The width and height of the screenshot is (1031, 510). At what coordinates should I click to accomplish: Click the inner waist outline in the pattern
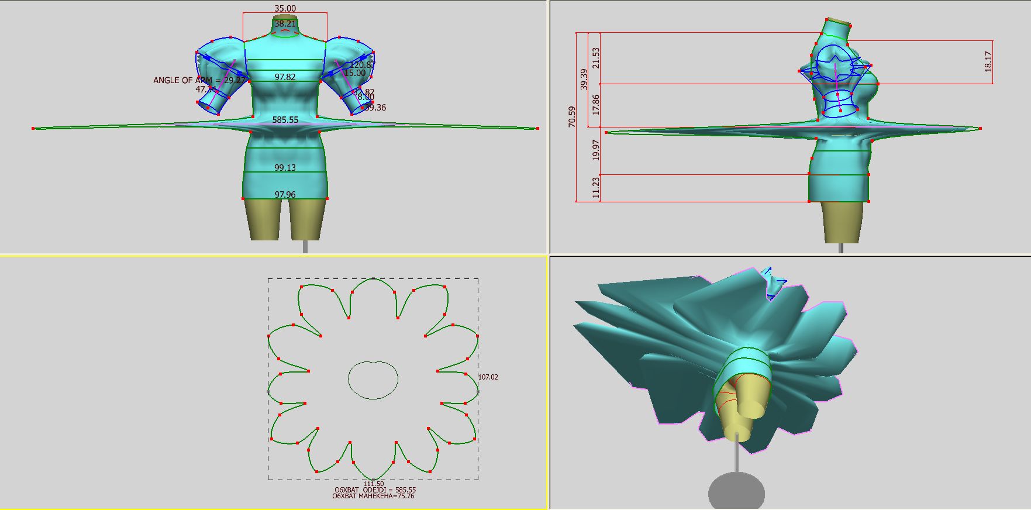[373, 380]
